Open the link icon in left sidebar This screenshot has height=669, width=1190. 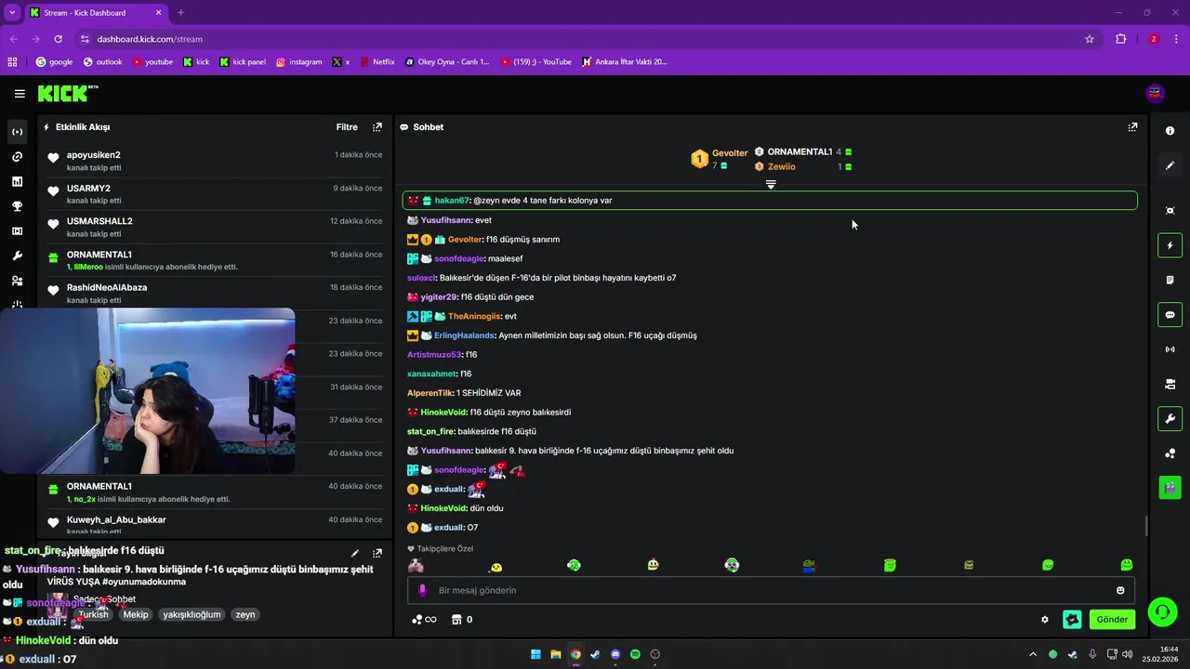[17, 157]
